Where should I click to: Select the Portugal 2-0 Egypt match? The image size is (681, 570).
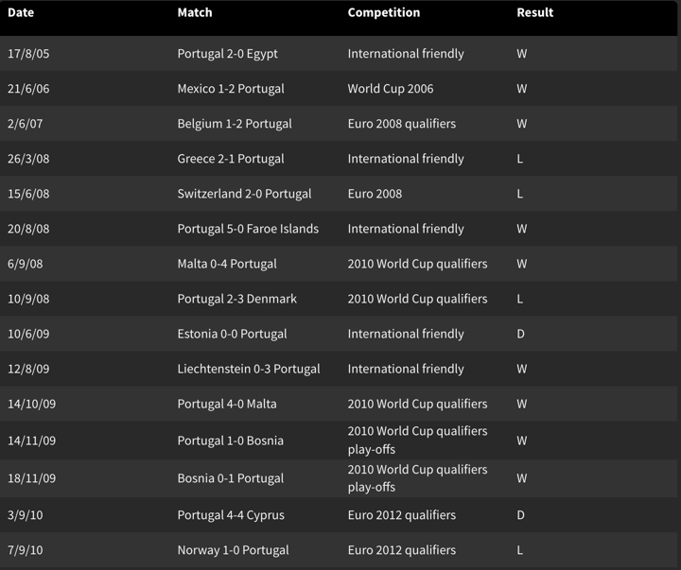(228, 54)
